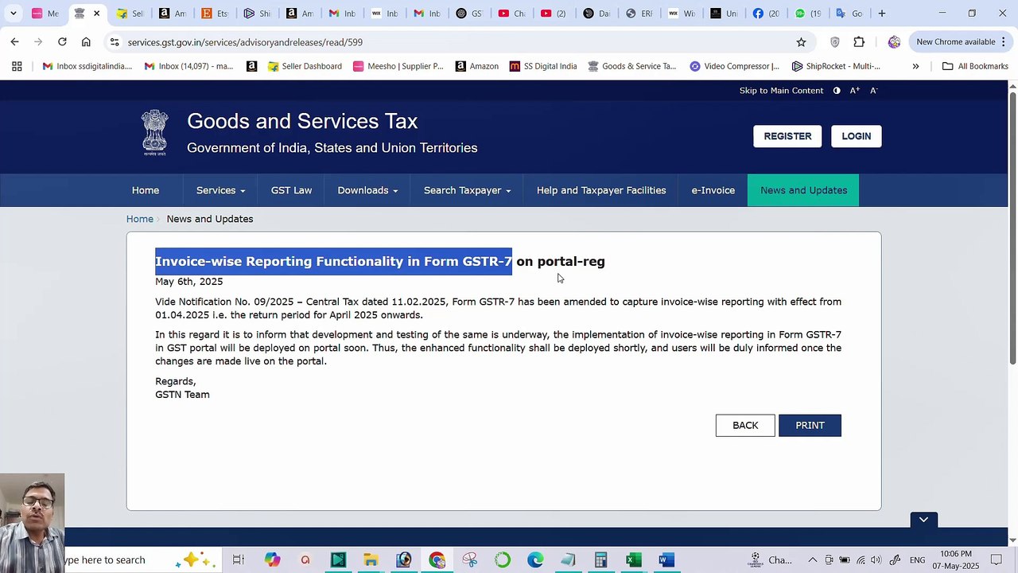Show more bookmarks via the overflow chevron
1018x573 pixels.
915,66
